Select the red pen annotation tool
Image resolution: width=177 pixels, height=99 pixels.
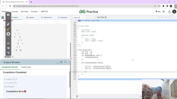tap(8, 20)
